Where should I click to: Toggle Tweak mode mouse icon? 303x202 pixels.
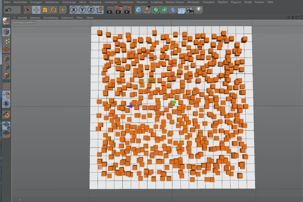point(6,95)
